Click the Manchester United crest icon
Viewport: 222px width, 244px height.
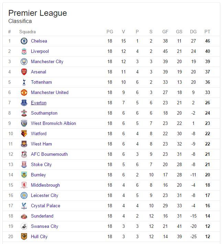point(24,92)
